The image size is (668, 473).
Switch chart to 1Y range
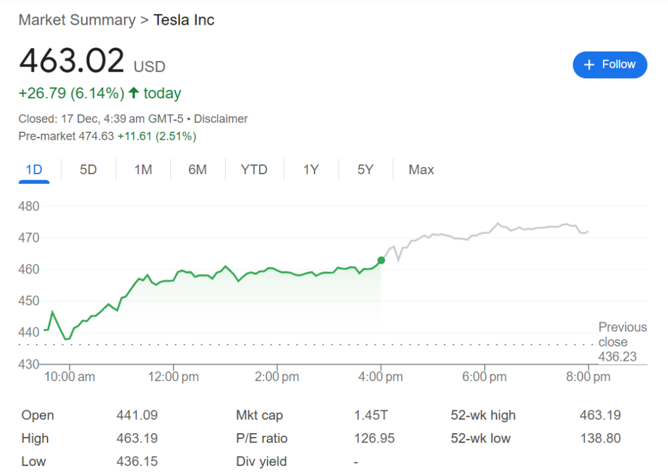tap(311, 170)
